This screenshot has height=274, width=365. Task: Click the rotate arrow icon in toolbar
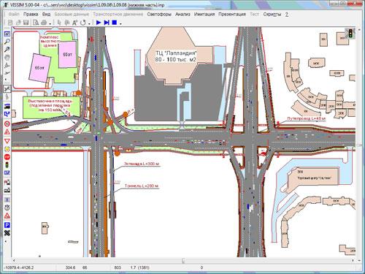pos(83,23)
